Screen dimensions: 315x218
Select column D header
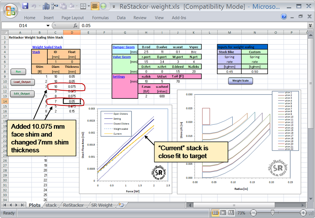coord(72,33)
